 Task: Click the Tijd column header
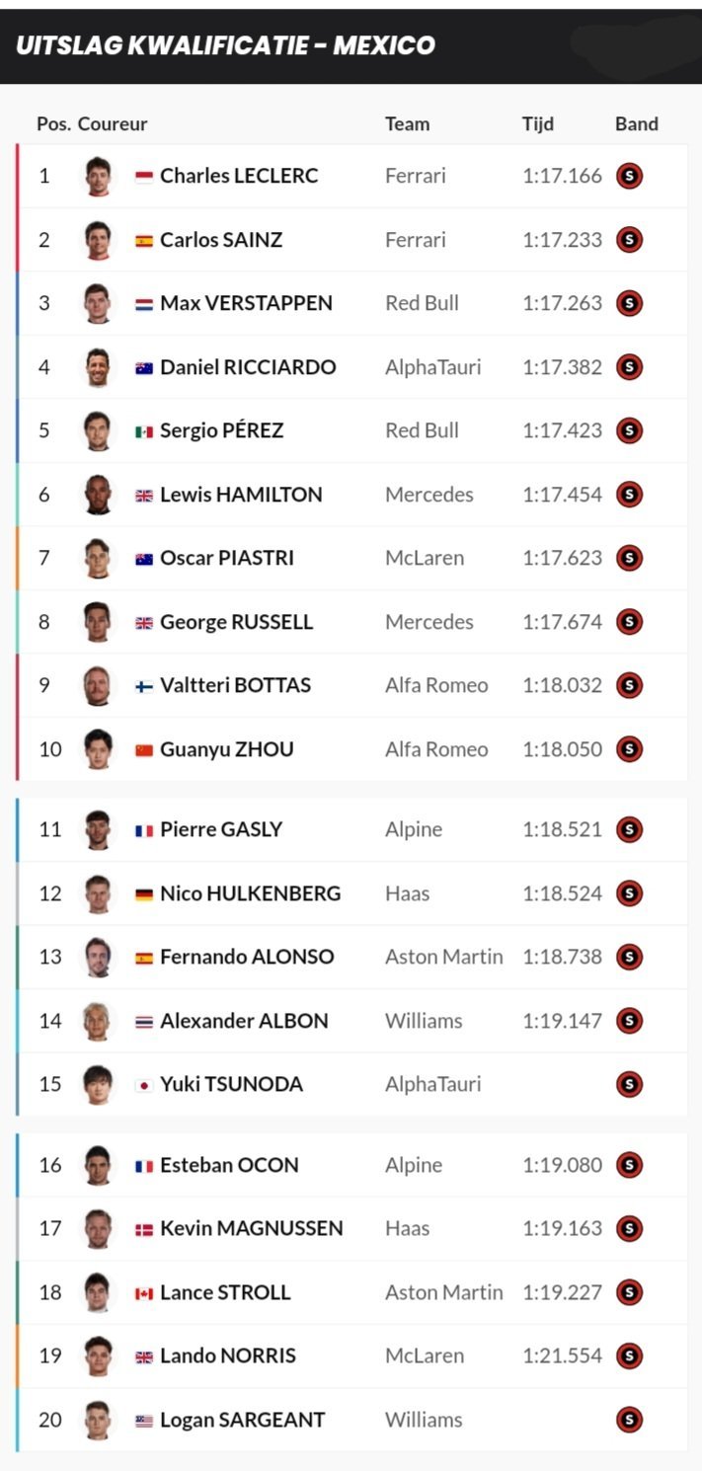pos(538,123)
